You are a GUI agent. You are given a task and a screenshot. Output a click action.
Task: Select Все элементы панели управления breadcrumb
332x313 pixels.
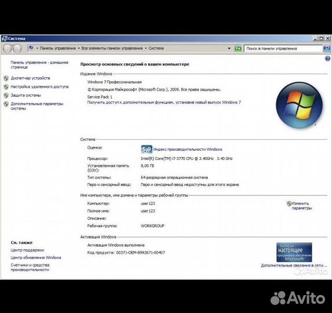[x=112, y=49]
